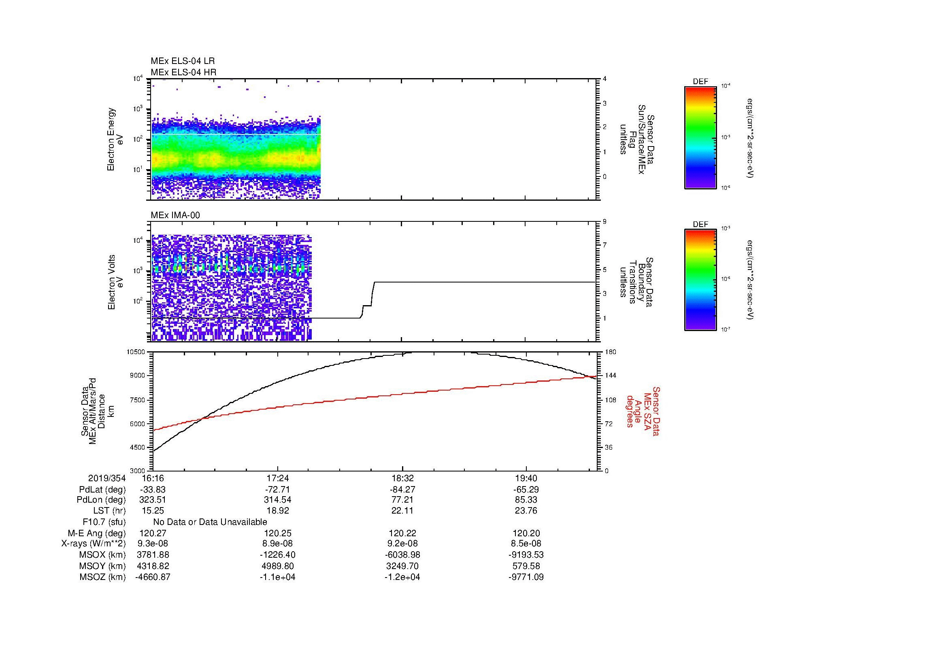
Task: Click the boundary transition step in the black line
Action: click(368, 299)
